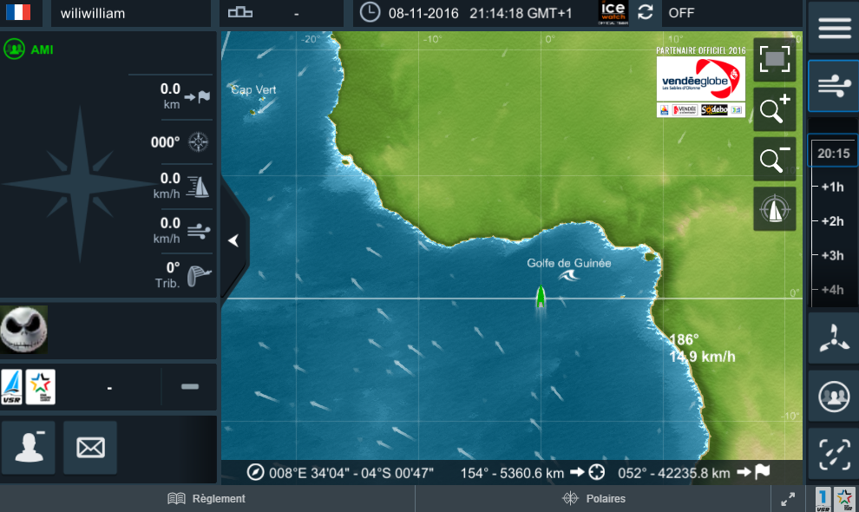859x512 pixels.
Task: Toggle the wind display layer icon
Action: [x=834, y=86]
